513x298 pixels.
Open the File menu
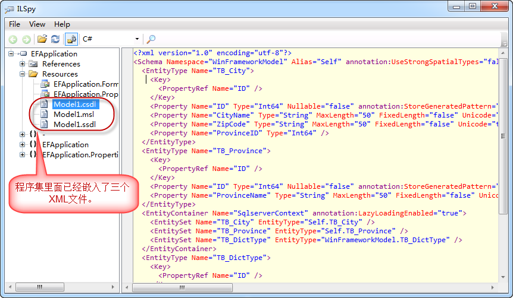(14, 24)
